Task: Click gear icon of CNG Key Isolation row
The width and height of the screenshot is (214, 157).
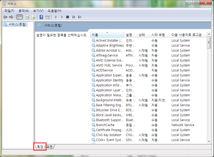Action: pyautogui.click(x=93, y=135)
